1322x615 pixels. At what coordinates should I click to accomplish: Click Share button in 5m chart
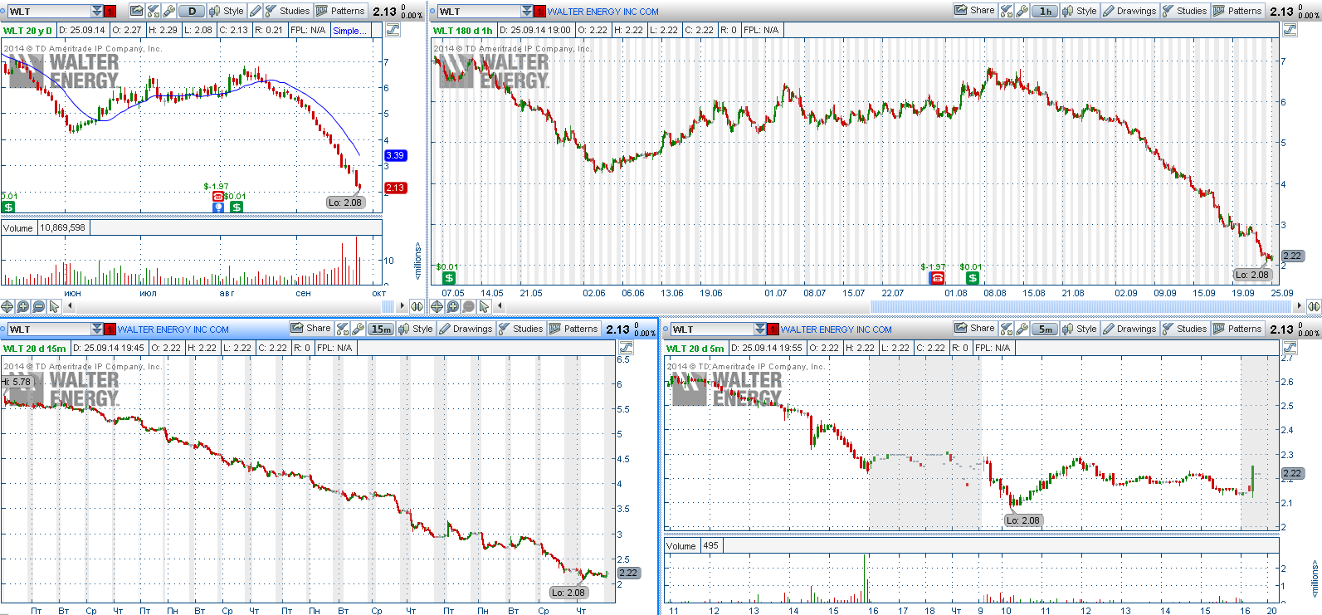point(975,329)
